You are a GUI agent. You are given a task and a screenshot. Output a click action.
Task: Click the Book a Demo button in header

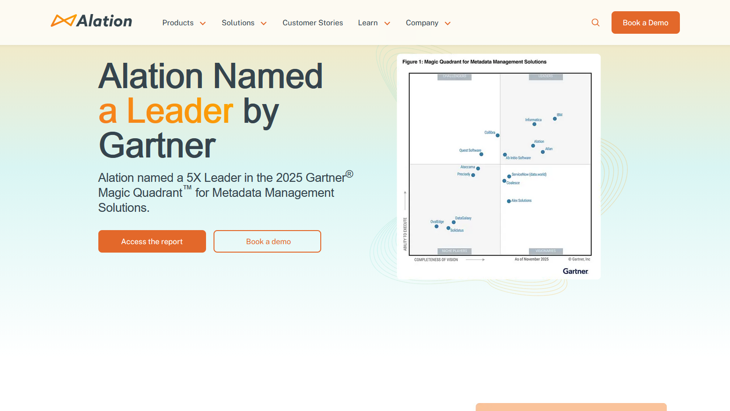pyautogui.click(x=645, y=22)
